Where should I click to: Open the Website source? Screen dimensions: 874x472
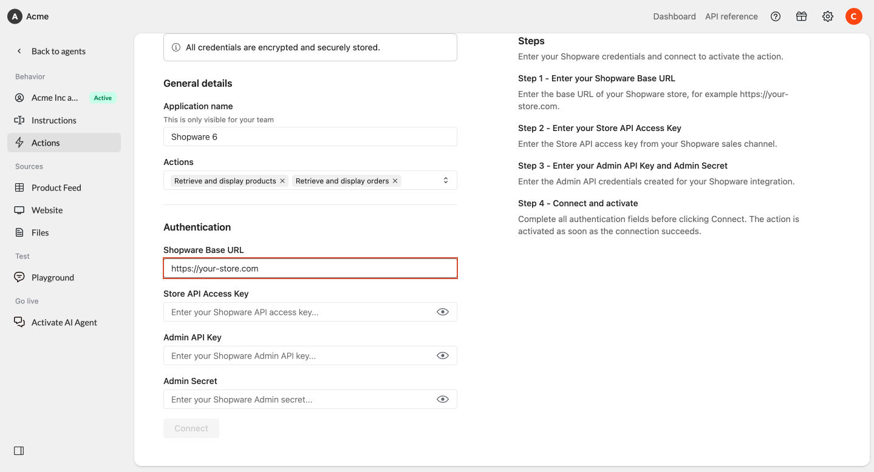[x=64, y=210]
